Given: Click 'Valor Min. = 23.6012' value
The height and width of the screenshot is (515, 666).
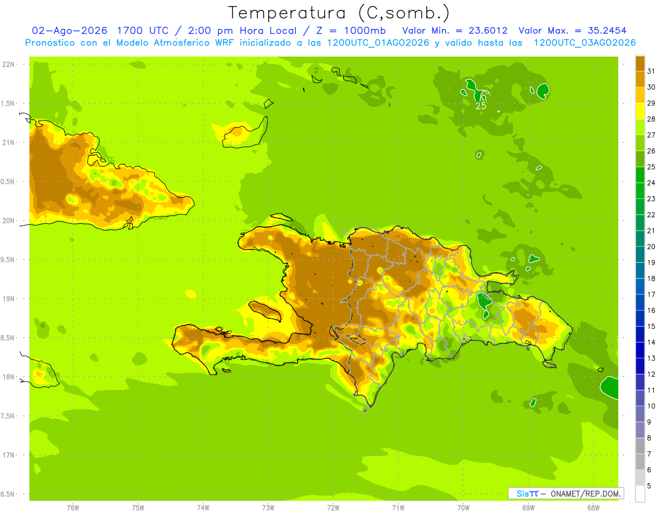Looking at the screenshot, I should (455, 31).
